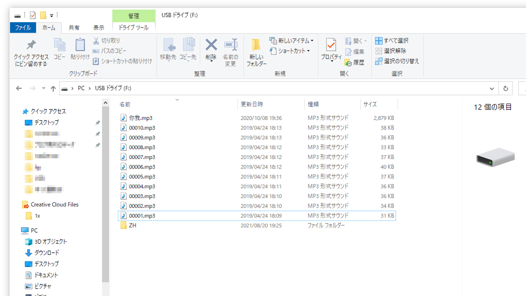Screen dimensions: 526x296
Task: Click the Pin to Quick Access icon
Action: point(31,45)
